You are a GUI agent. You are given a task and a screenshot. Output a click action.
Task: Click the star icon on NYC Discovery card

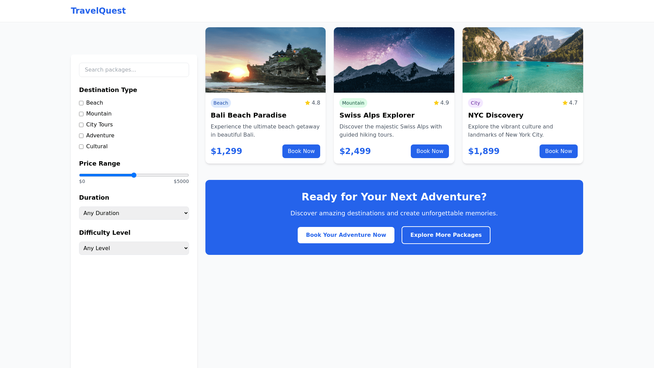(x=565, y=103)
